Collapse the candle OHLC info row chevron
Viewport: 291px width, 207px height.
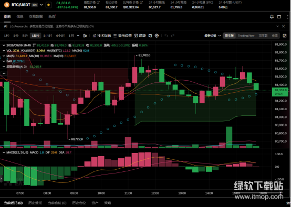(4, 45)
